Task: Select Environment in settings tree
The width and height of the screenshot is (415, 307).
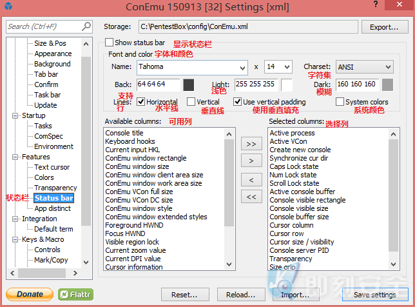Action: coord(53,146)
